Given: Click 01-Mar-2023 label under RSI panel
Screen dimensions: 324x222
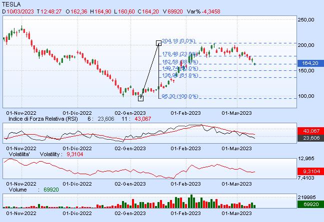Looking at the screenshot, I should tap(236, 148).
